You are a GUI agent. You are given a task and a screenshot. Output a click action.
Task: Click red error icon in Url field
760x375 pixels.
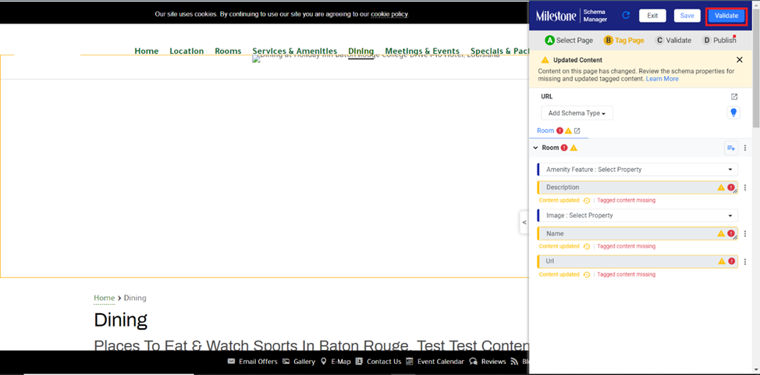pyautogui.click(x=731, y=261)
